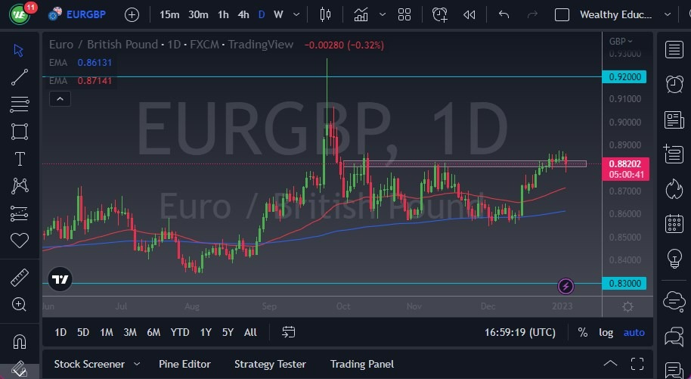Image resolution: width=691 pixels, height=379 pixels.
Task: Redo the chart action
Action: click(x=532, y=14)
